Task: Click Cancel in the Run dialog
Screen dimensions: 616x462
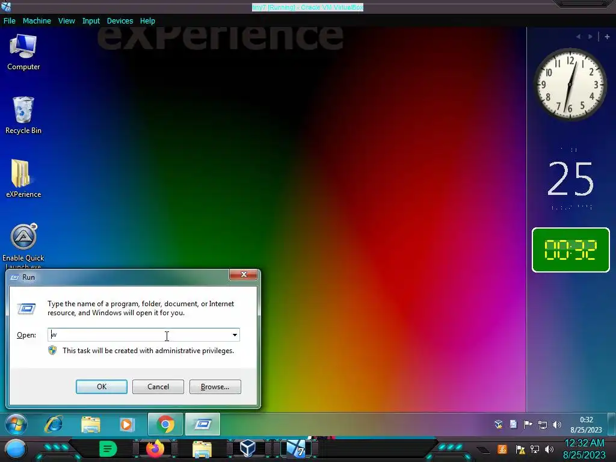Action: pyautogui.click(x=158, y=387)
